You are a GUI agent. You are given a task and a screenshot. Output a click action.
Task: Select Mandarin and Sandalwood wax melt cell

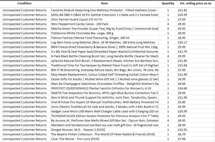(104, 125)
